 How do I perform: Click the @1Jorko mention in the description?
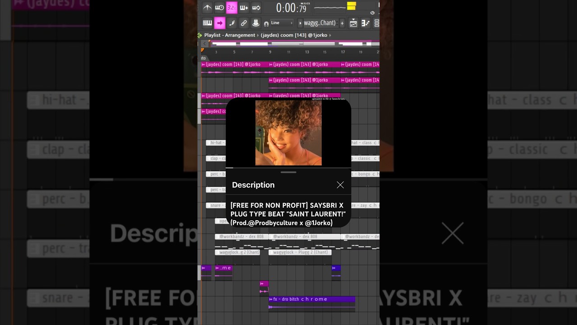pyautogui.click(x=318, y=223)
